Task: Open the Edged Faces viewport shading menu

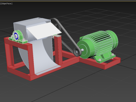Action: 7,4
